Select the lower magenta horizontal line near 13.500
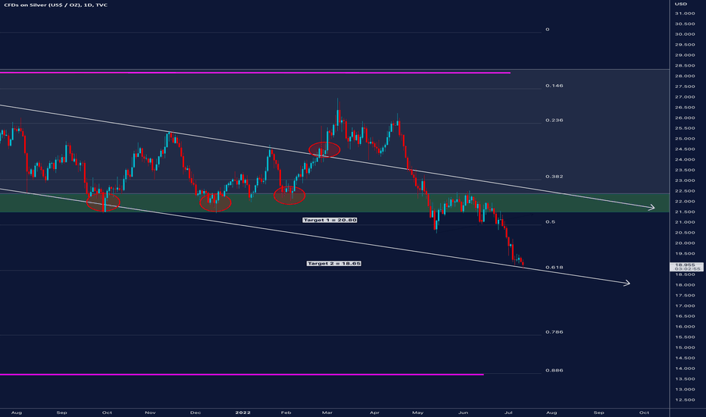 point(242,375)
